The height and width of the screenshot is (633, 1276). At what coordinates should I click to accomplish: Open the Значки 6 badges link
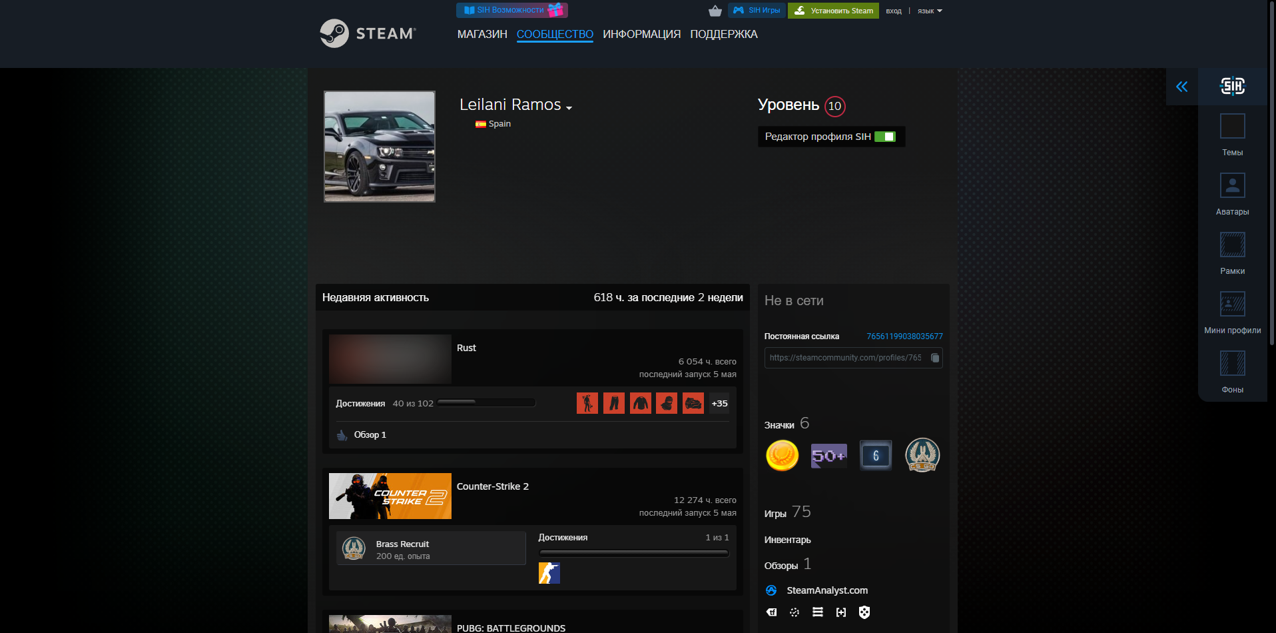click(x=787, y=424)
